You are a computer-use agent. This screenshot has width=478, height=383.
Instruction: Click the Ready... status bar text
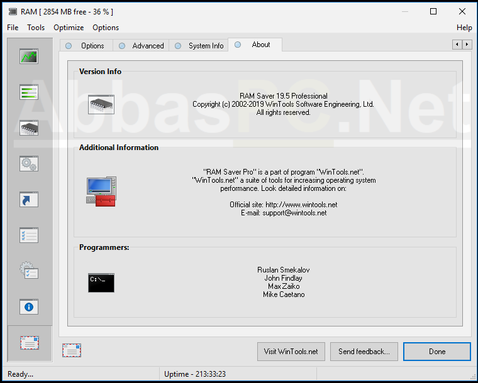(x=20, y=374)
